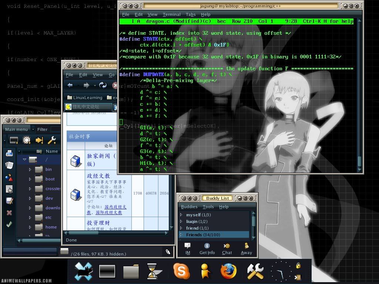Click the trash icon in file manager status bar
Viewport: 379px width, 284px height.
coord(168,252)
